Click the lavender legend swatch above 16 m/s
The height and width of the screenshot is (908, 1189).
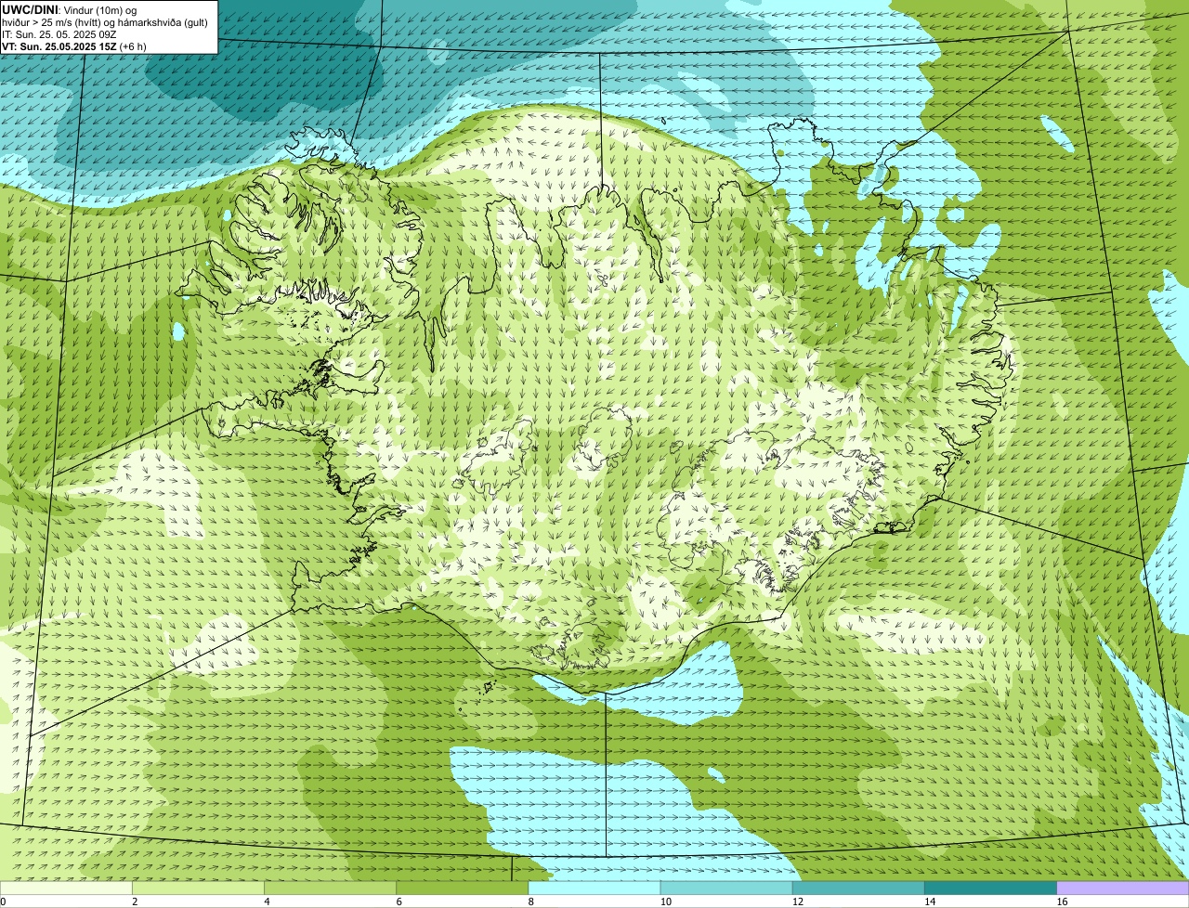click(1123, 888)
